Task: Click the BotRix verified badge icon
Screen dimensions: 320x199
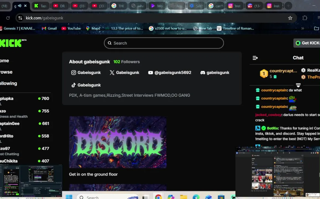Action: coord(264,128)
